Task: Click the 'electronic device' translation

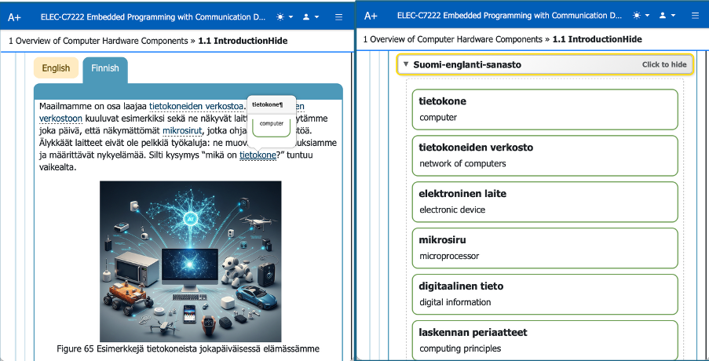Action: [452, 210]
